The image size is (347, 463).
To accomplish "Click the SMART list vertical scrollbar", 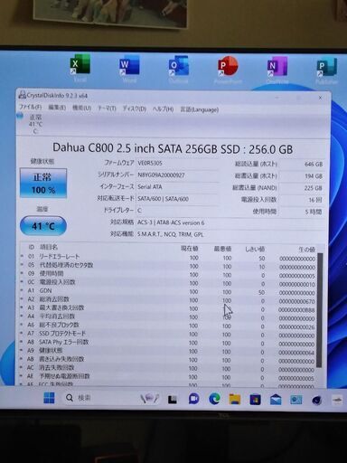I will coord(320,310).
